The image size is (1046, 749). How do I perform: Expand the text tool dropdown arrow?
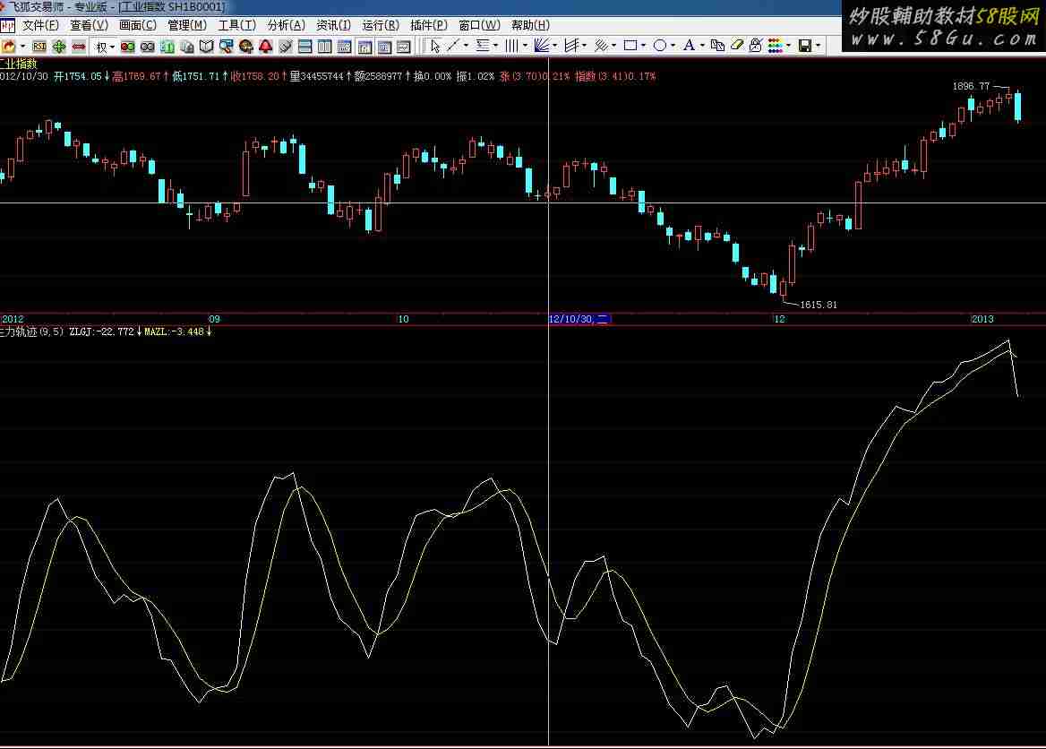point(702,46)
